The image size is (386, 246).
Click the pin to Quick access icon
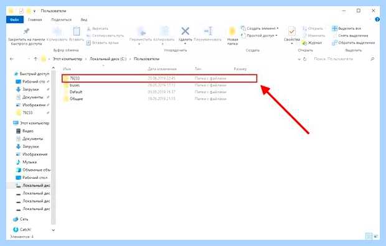coord(27,31)
